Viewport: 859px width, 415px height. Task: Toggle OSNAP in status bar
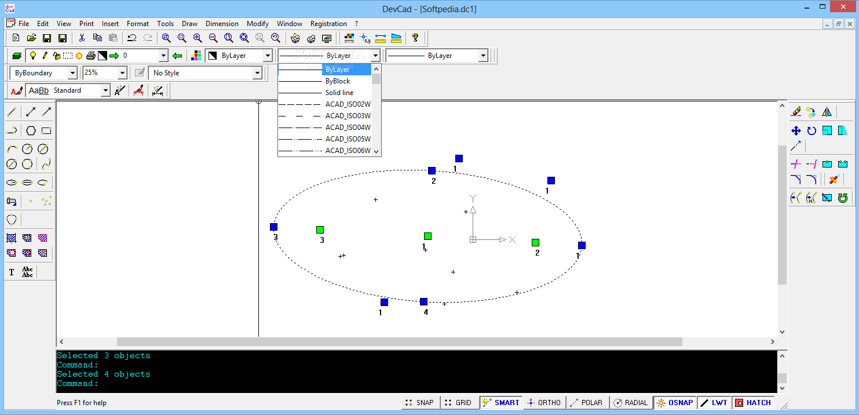[x=675, y=403]
